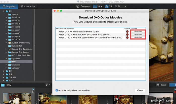Click the 32 % zoom field
The height and width of the screenshot is (104, 176).
[117, 6]
